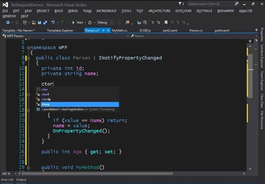265x184 pixels.
Task: Switch to the Templates Explorer tab
Action: coord(60,30)
